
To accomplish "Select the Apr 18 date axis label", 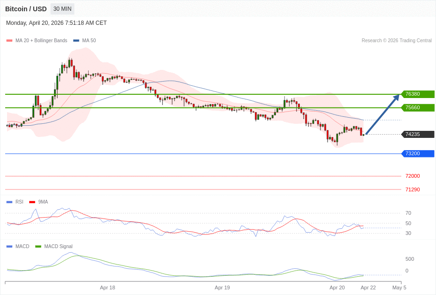I will tap(107, 287).
